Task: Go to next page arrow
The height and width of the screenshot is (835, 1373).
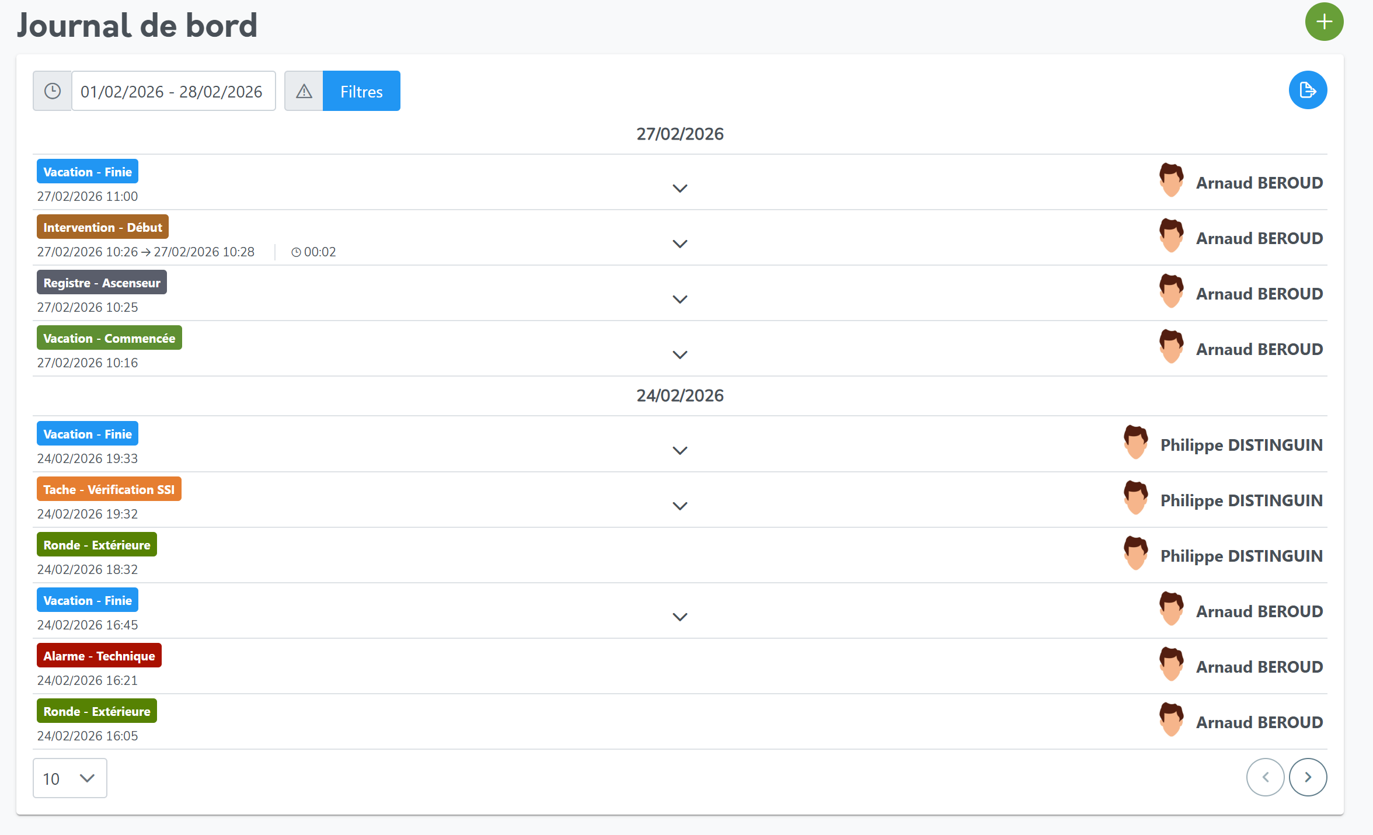Action: point(1308,777)
